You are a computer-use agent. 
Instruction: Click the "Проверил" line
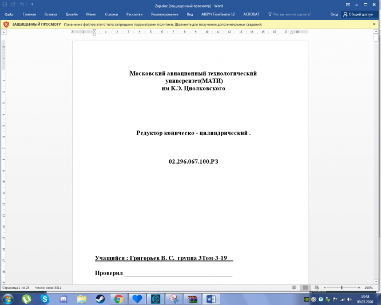pos(164,273)
